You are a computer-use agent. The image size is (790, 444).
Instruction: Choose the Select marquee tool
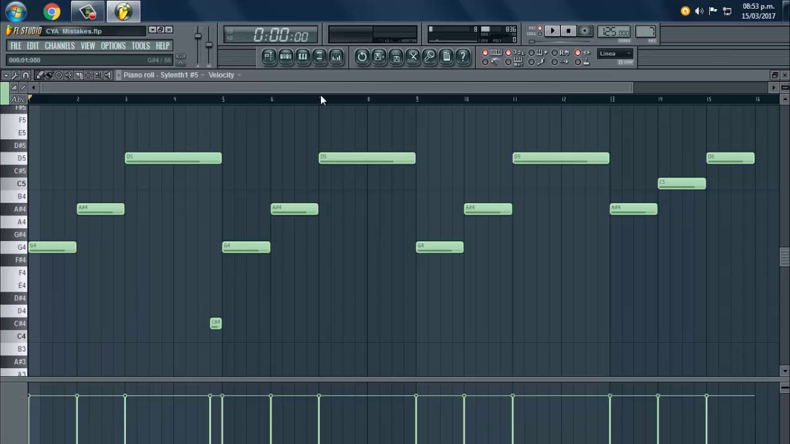point(88,75)
